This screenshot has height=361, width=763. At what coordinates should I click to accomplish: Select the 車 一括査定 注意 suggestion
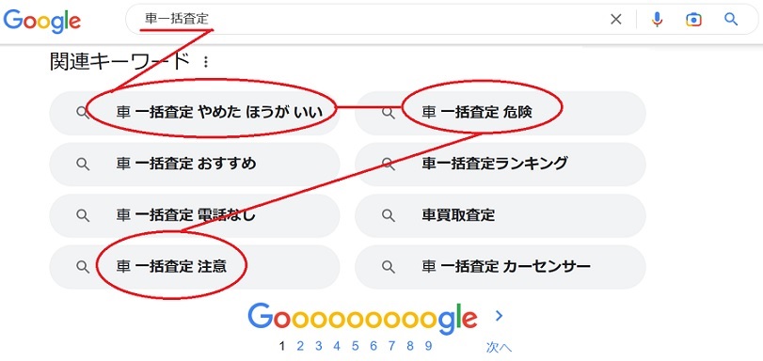coord(195,267)
